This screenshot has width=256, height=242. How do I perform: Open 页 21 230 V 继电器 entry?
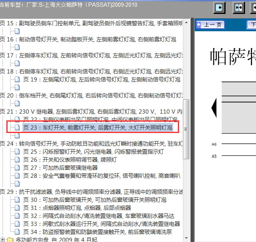coord(91,111)
